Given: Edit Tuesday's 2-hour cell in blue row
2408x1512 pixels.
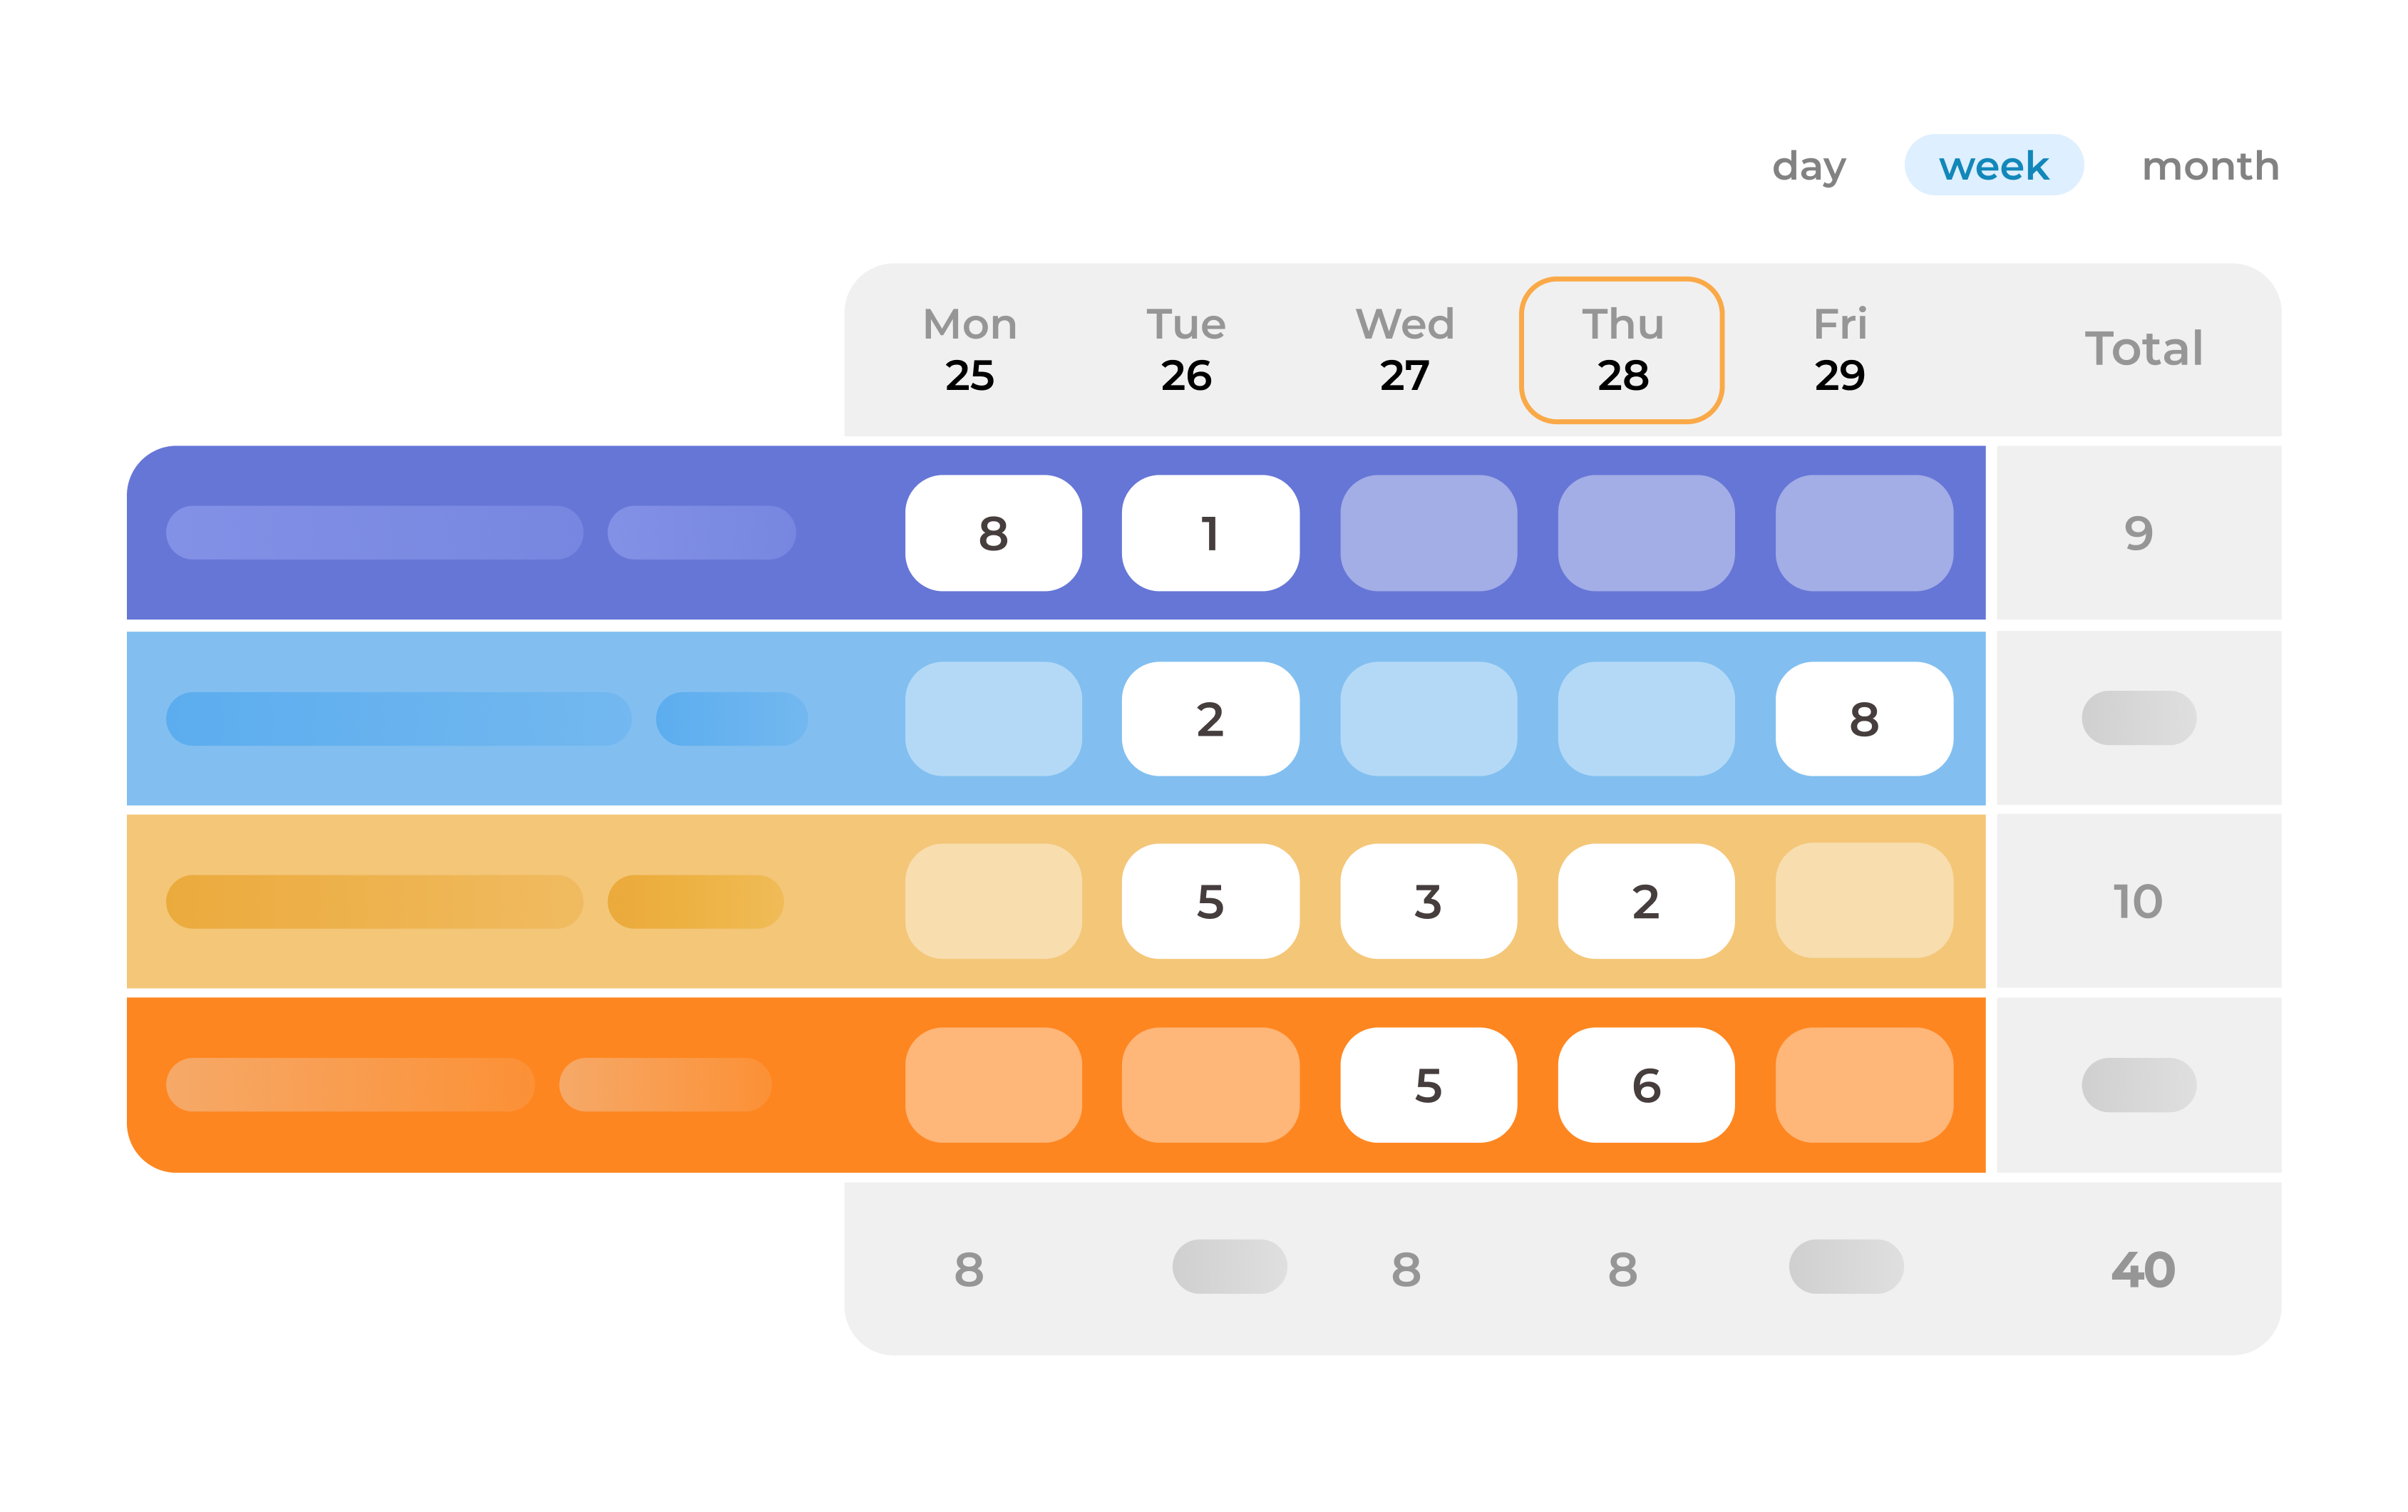Looking at the screenshot, I should click(1210, 719).
